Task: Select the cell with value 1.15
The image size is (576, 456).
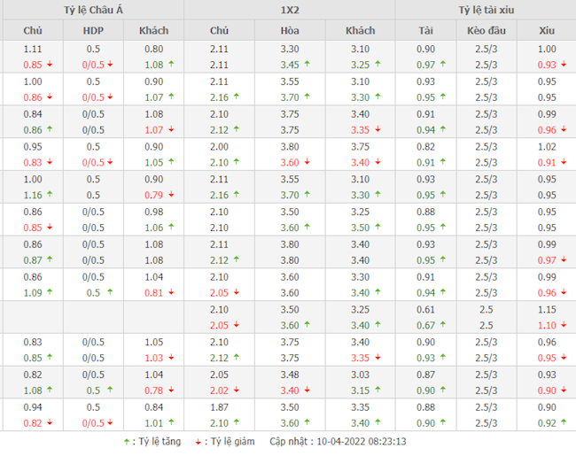Action: click(547, 310)
